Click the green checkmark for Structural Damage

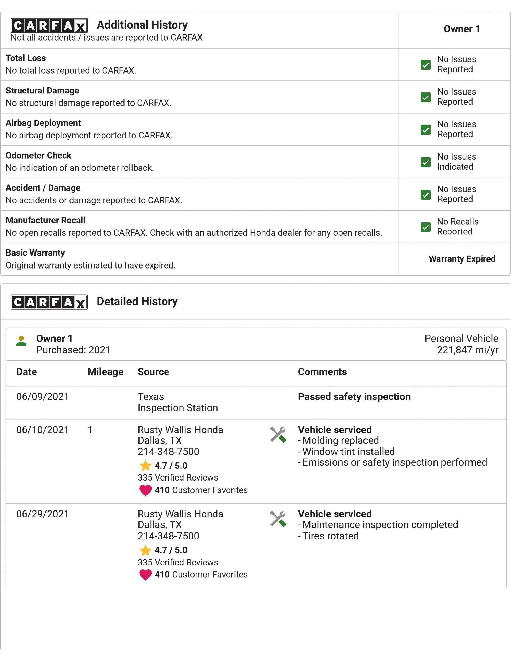point(425,97)
